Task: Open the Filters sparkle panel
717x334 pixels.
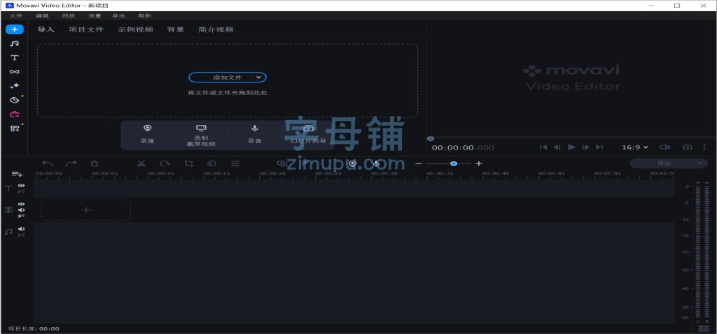Action: (x=15, y=86)
